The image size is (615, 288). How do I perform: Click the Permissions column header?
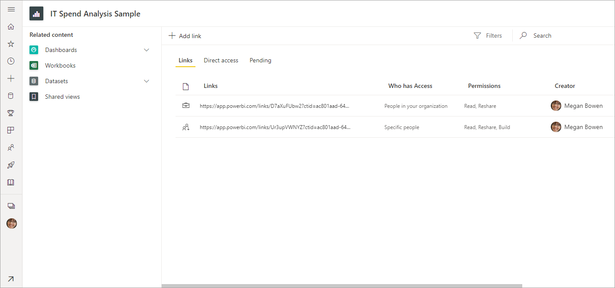point(484,86)
